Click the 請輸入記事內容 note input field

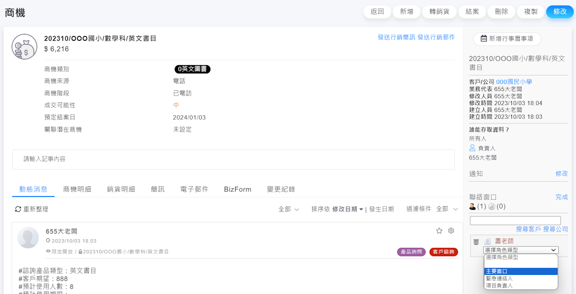[233, 159]
